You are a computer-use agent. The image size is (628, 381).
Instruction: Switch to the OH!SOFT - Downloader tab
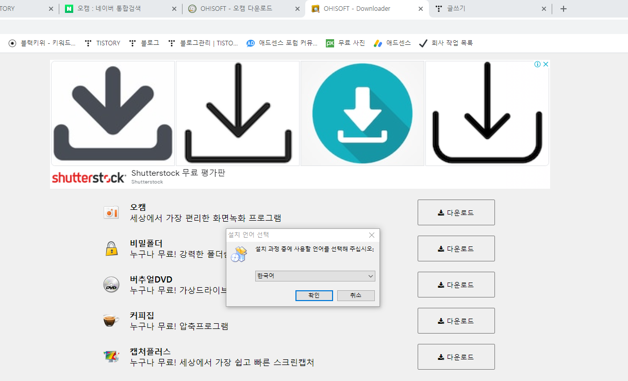click(367, 9)
